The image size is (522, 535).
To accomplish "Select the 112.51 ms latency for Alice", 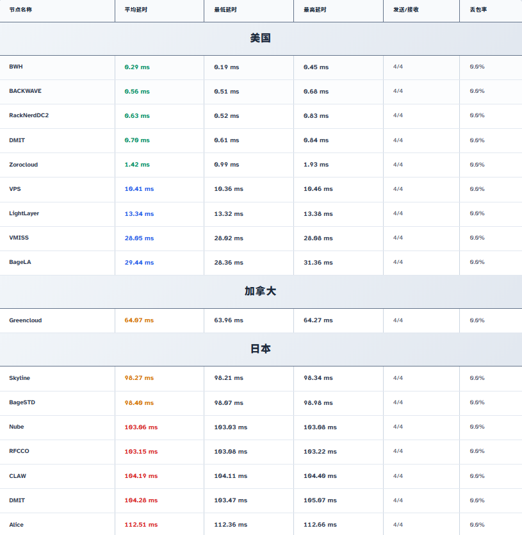I will click(x=141, y=525).
